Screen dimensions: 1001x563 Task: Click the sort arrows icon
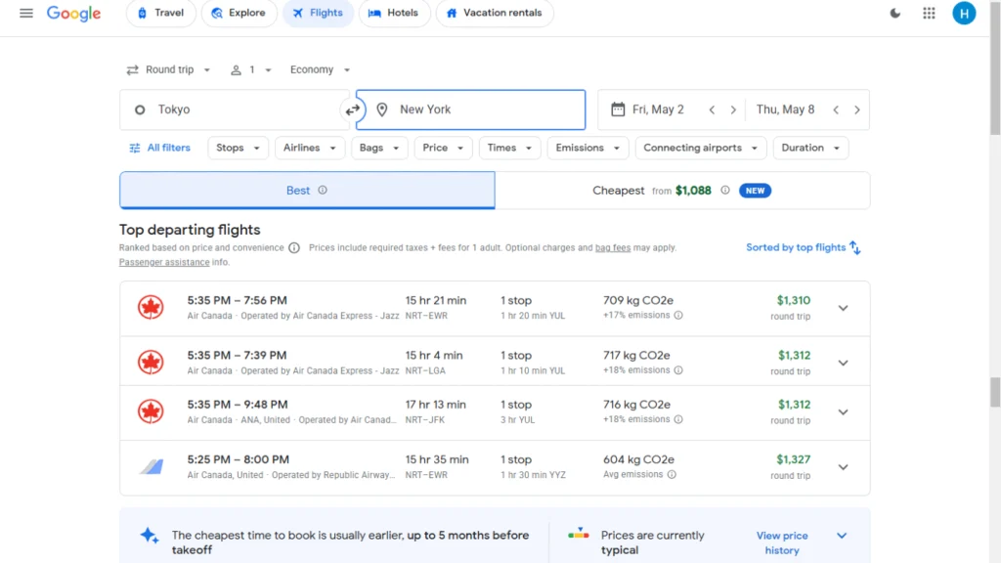(x=855, y=247)
